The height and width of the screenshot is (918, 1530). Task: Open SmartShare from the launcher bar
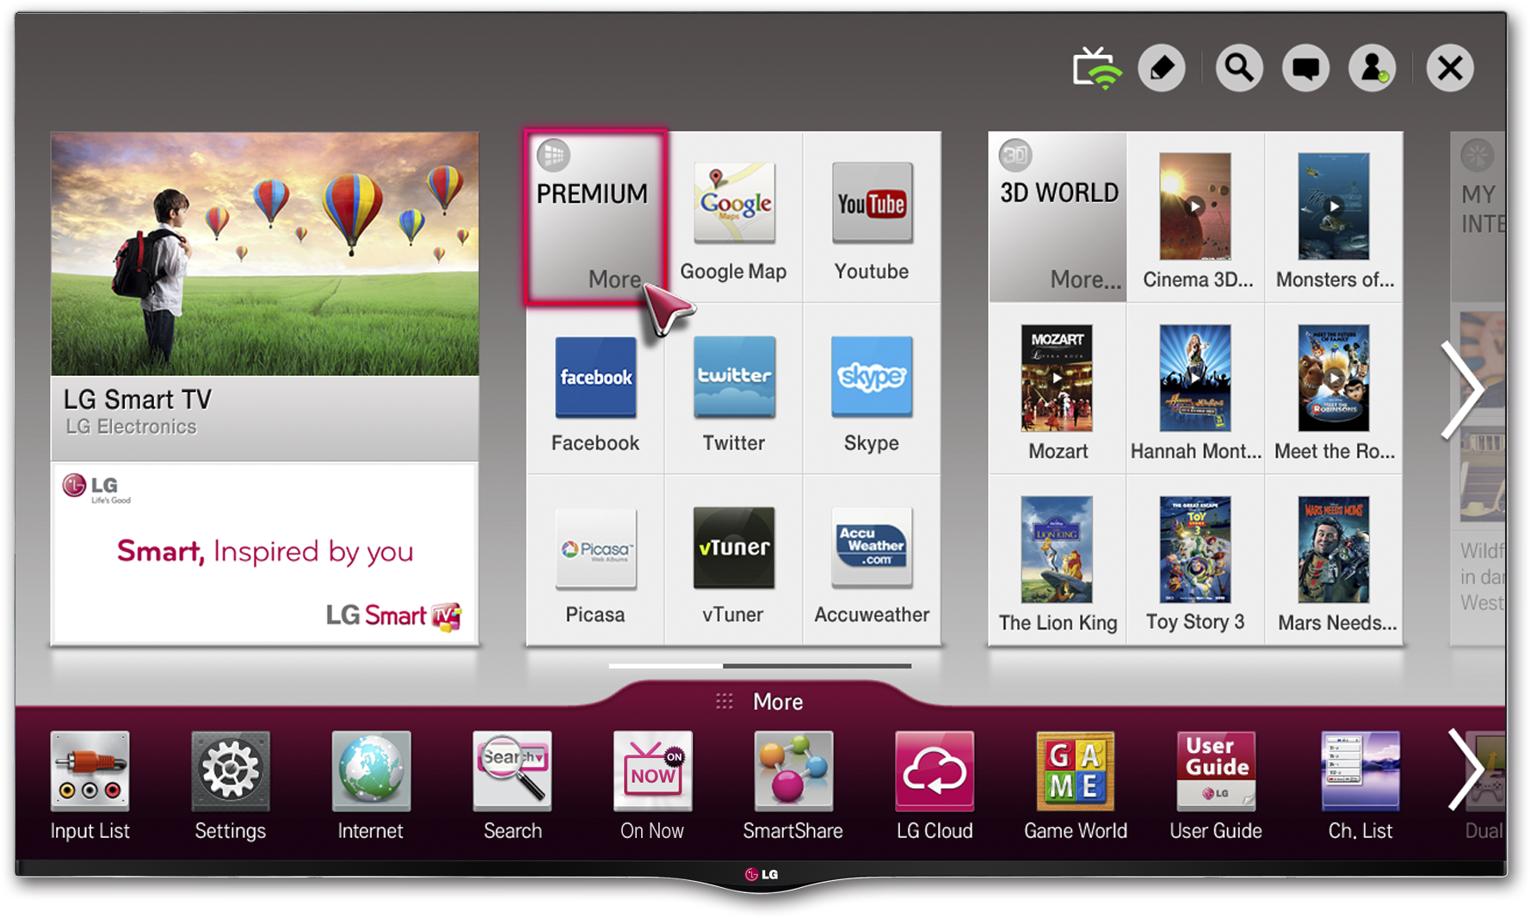(x=793, y=785)
